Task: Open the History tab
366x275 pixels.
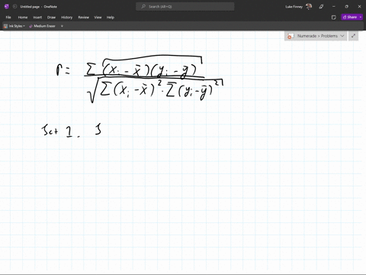Action: tap(66, 18)
